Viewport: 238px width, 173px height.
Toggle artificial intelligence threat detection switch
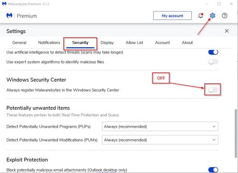(213, 52)
